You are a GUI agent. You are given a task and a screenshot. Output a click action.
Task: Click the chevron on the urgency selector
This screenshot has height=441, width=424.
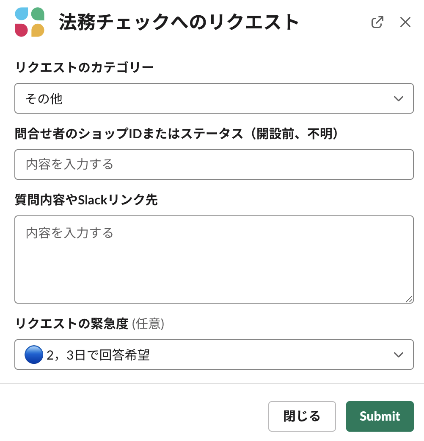pyautogui.click(x=398, y=354)
